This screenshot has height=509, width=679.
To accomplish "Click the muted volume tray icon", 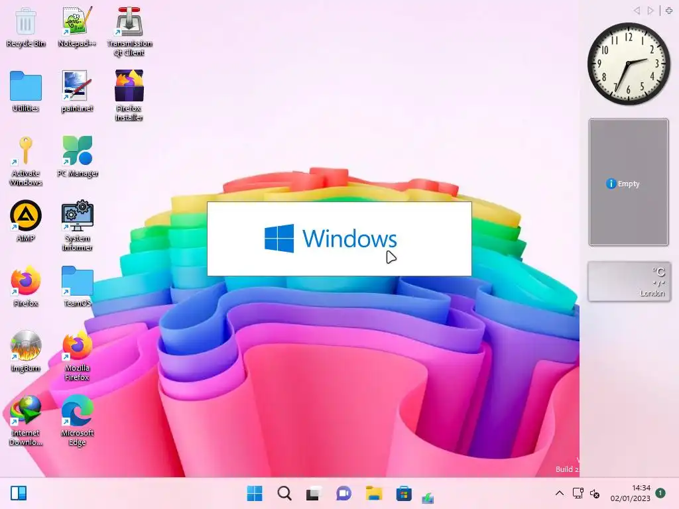I will [595, 493].
